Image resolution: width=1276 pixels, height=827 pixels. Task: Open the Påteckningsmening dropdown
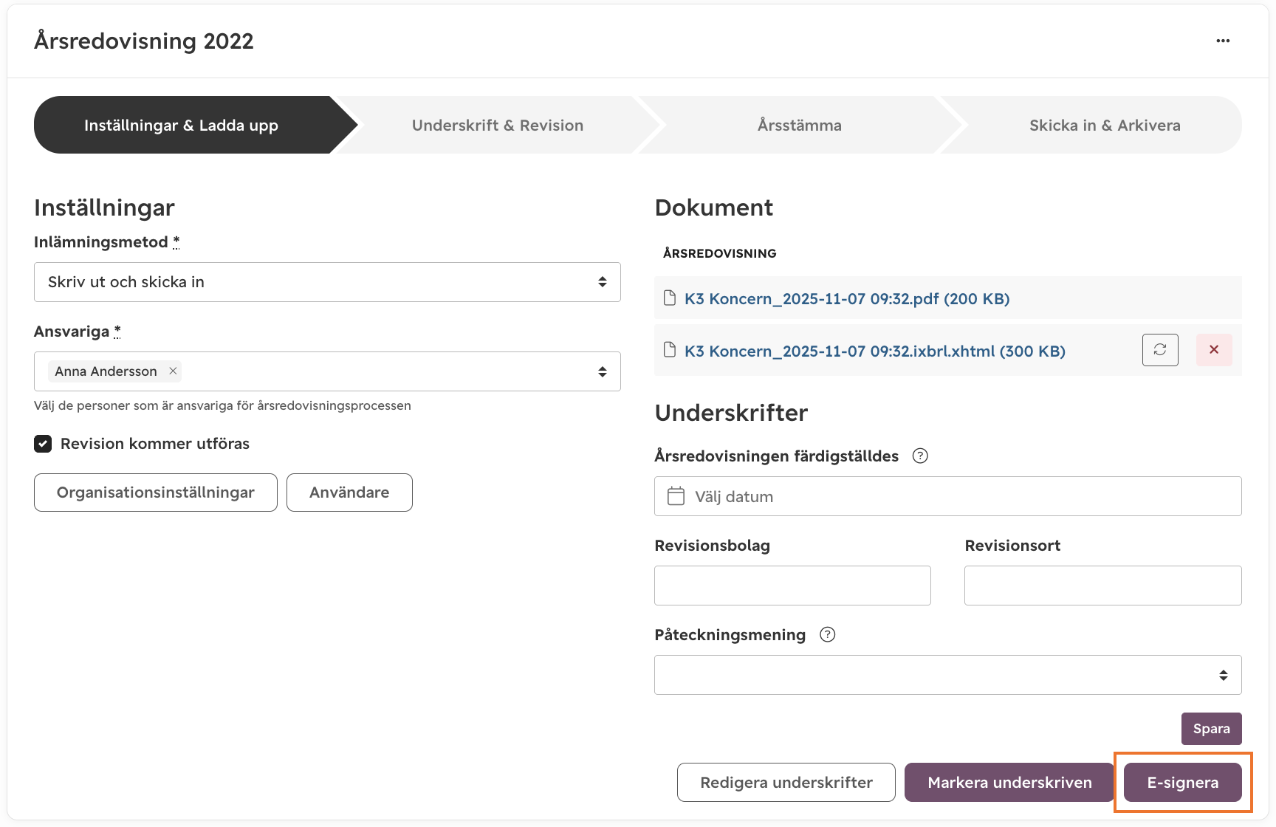click(x=948, y=675)
